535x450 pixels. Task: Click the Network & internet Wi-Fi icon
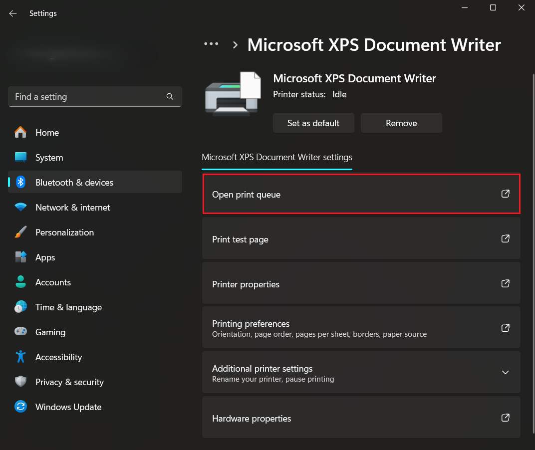(x=20, y=208)
